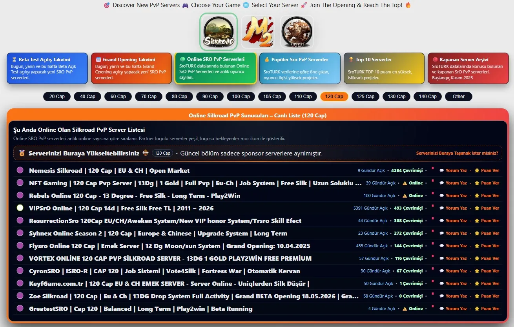Viewport: 514px width, 327px height.
Task: Click white status icon beside ViPSrO Online
Action: click(x=20, y=208)
